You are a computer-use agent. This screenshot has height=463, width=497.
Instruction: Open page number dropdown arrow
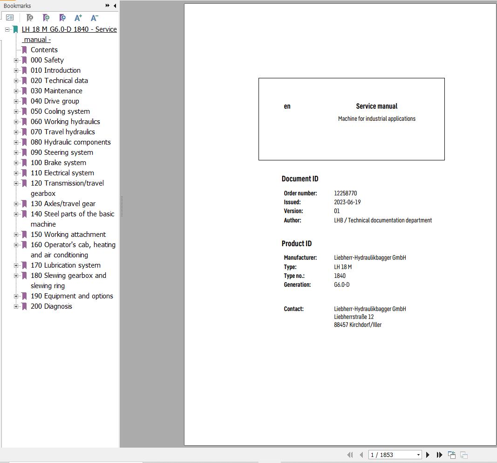coord(418,455)
